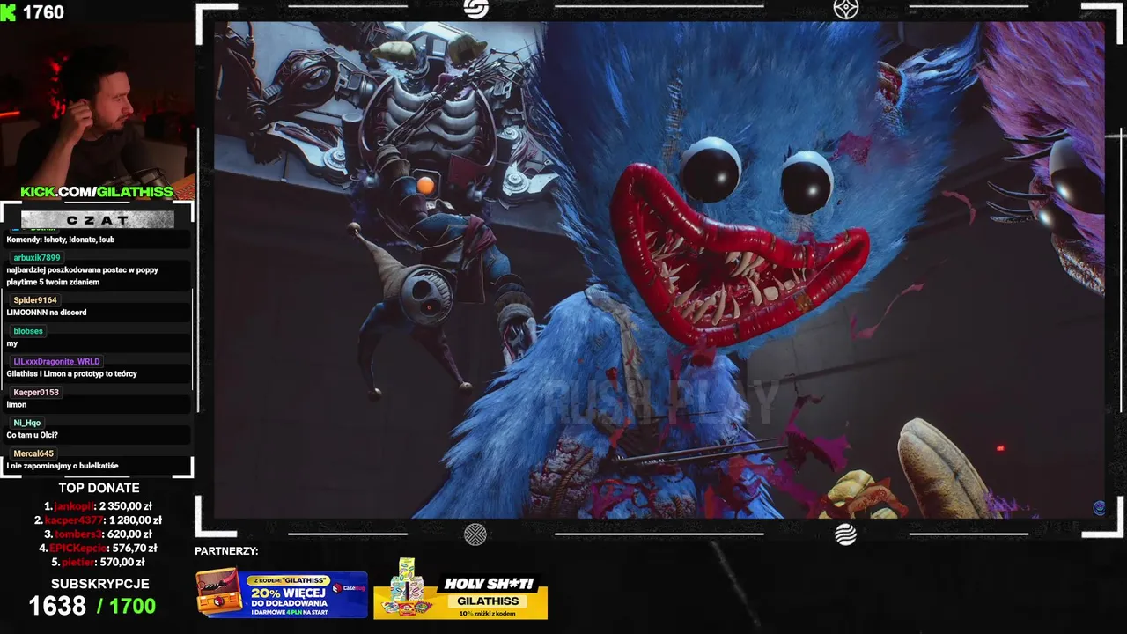Open the CaseHug 20% WIĘCEJ partner banner
This screenshot has height=634, width=1127.
[282, 593]
